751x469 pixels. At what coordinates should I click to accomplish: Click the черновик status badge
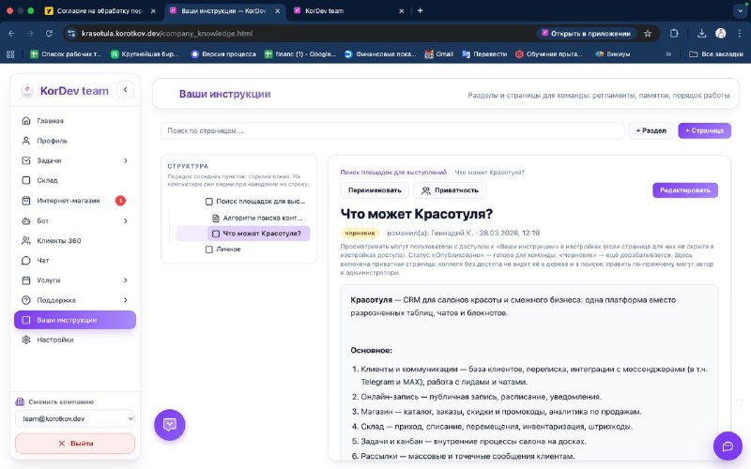(x=360, y=233)
